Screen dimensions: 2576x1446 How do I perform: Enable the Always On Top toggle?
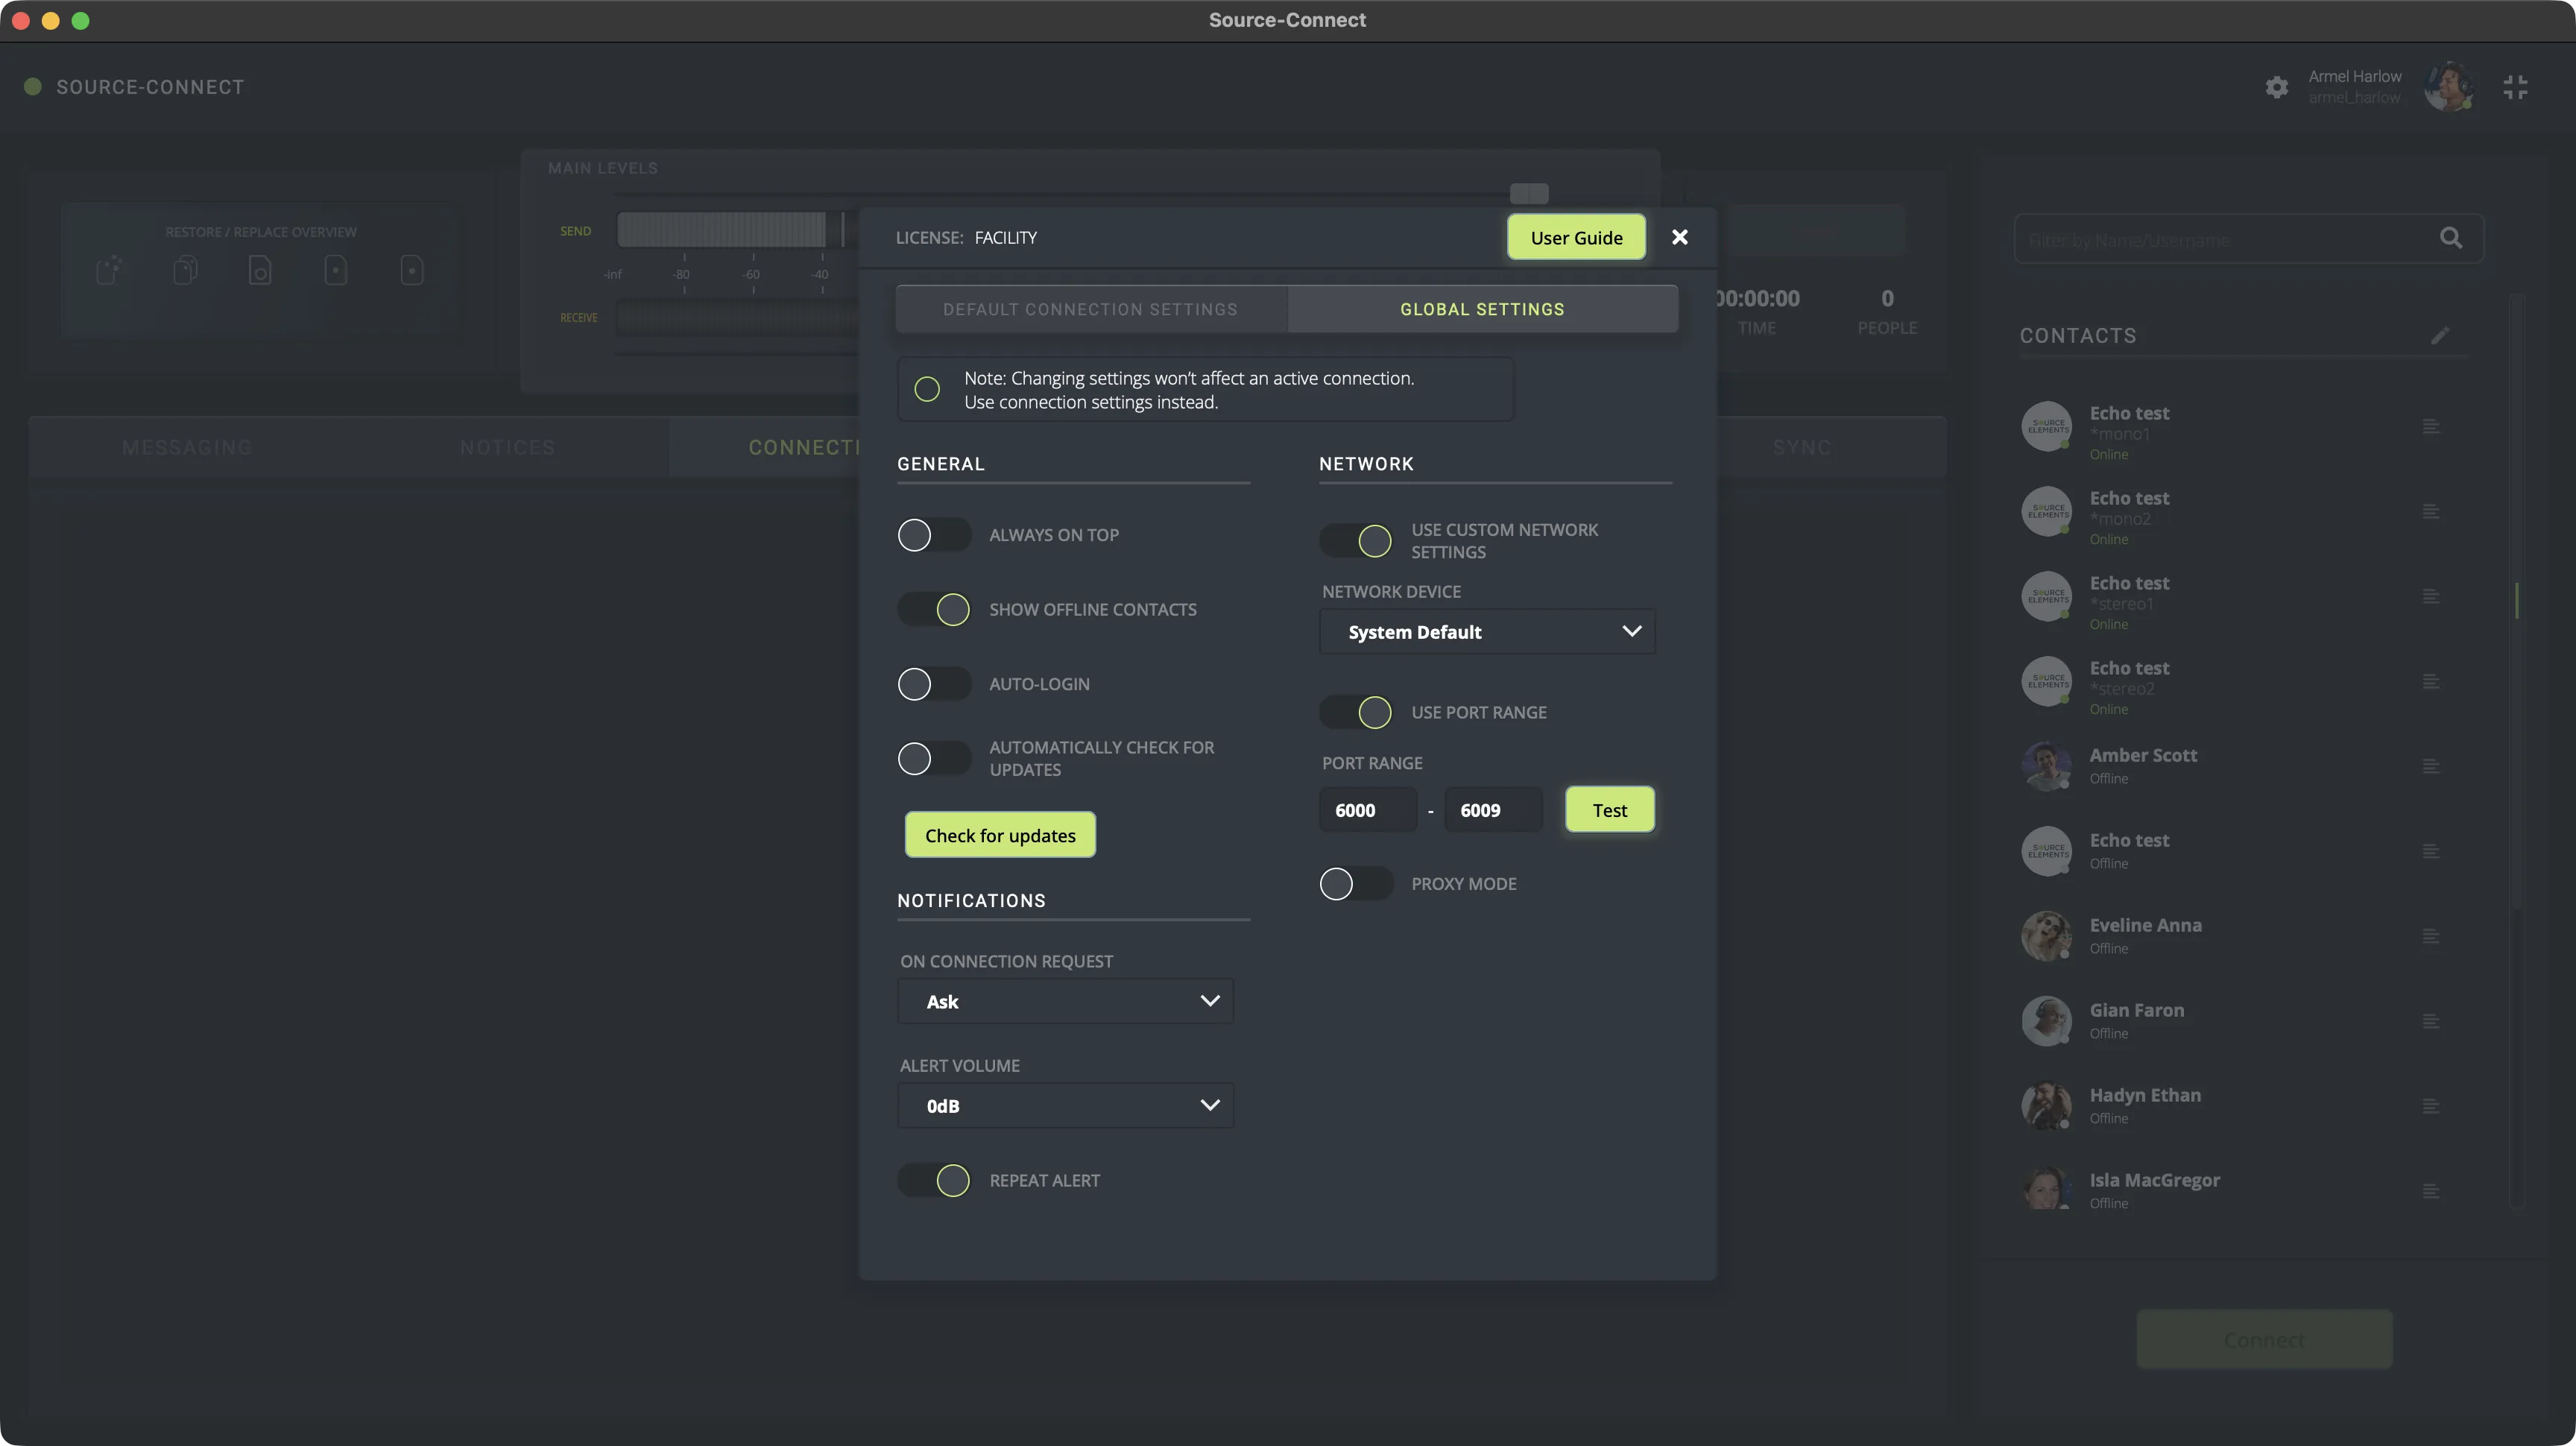click(933, 535)
